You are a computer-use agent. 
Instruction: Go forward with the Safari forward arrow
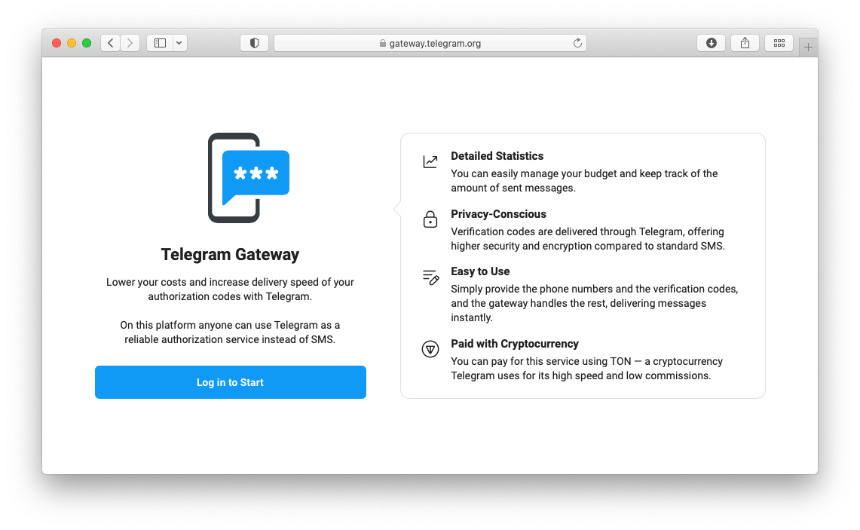(130, 43)
